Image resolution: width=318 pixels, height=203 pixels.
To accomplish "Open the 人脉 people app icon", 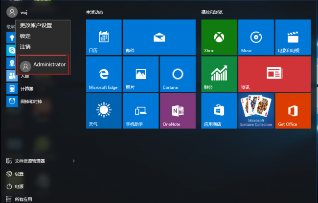I will click(12, 76).
